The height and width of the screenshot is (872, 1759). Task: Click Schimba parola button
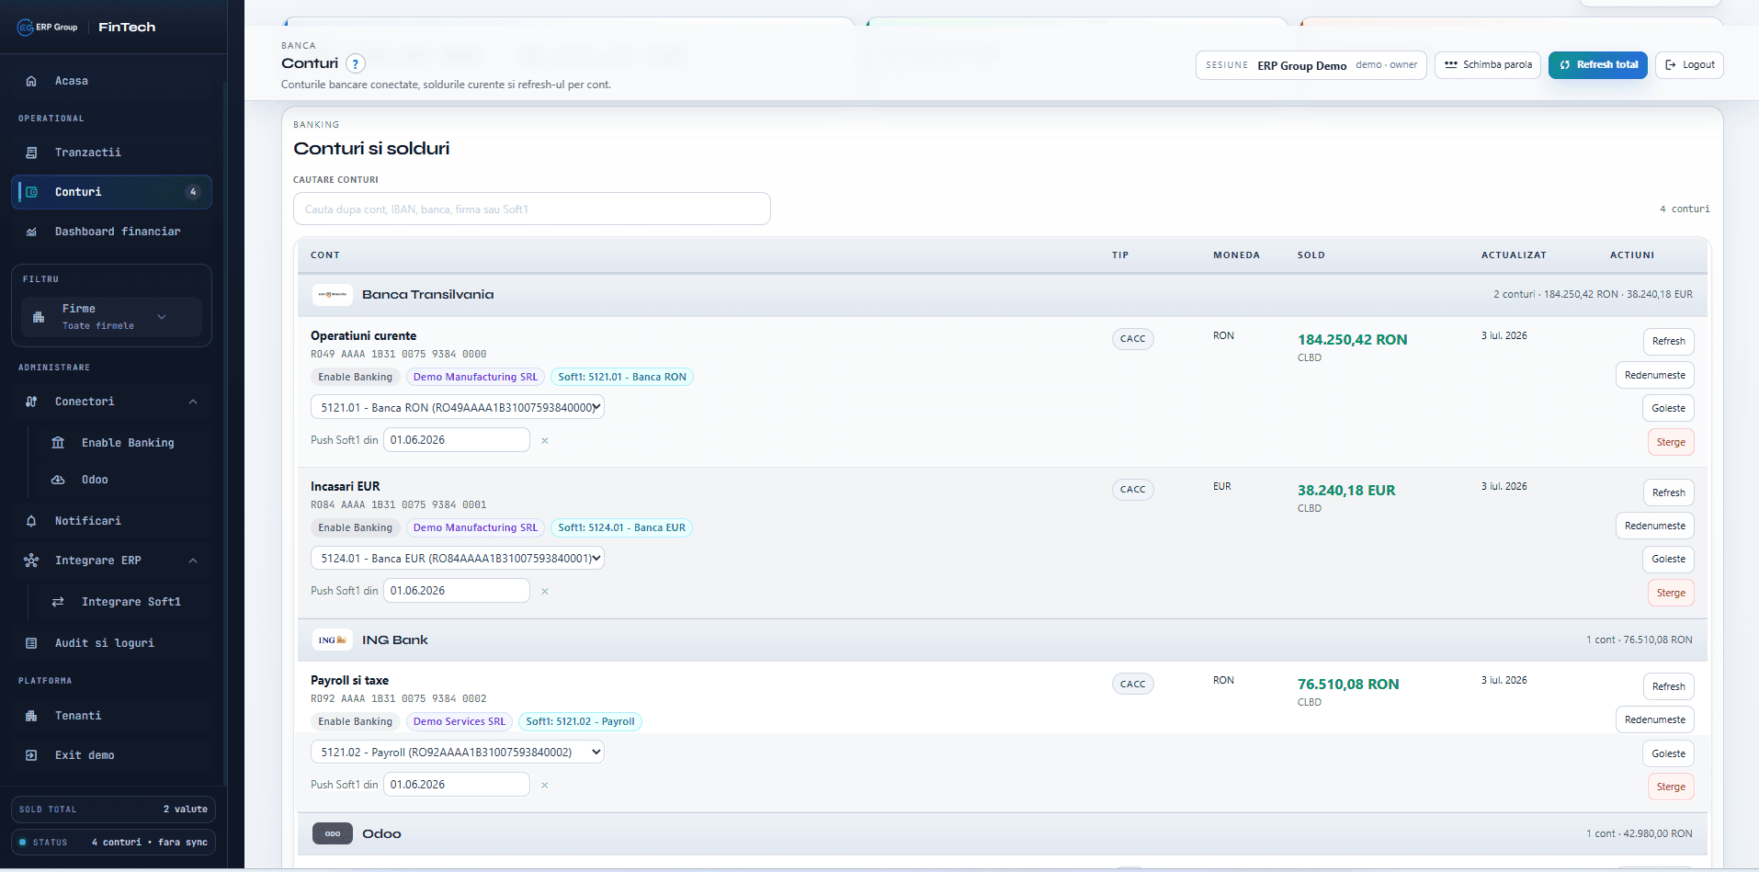tap(1488, 65)
